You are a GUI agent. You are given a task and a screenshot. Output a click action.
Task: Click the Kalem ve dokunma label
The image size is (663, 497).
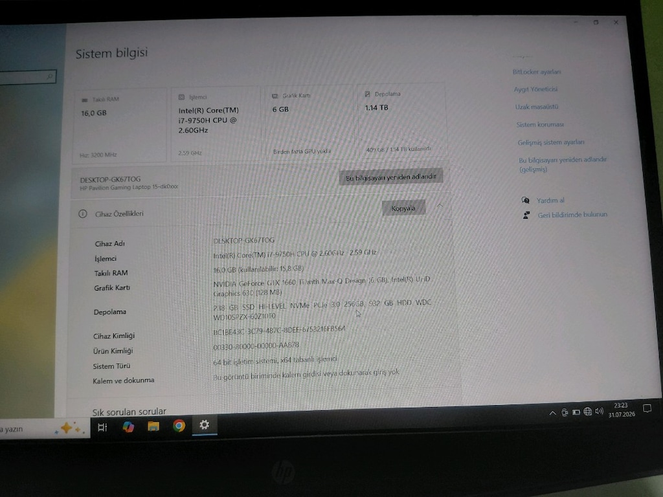(124, 381)
